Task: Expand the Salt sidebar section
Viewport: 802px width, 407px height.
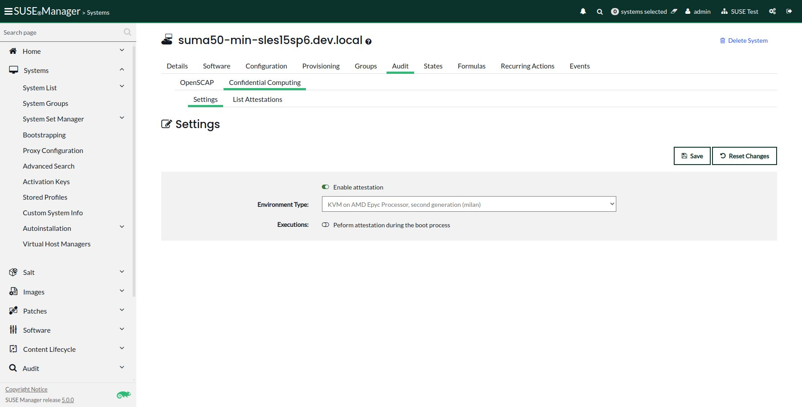Action: 68,272
